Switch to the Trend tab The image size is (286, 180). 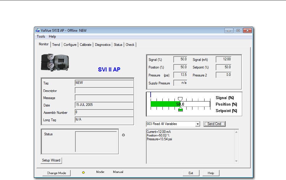56,45
